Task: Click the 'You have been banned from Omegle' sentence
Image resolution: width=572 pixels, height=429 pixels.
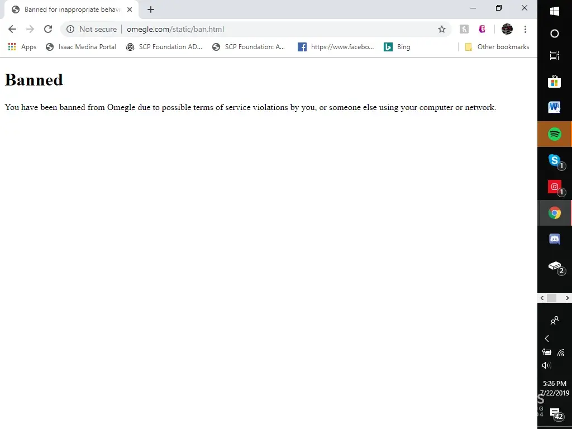Action: click(250, 107)
